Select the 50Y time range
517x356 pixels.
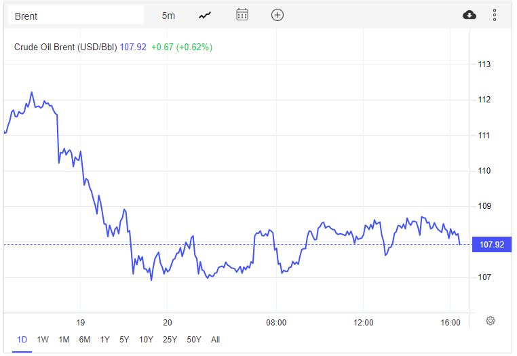tap(194, 339)
